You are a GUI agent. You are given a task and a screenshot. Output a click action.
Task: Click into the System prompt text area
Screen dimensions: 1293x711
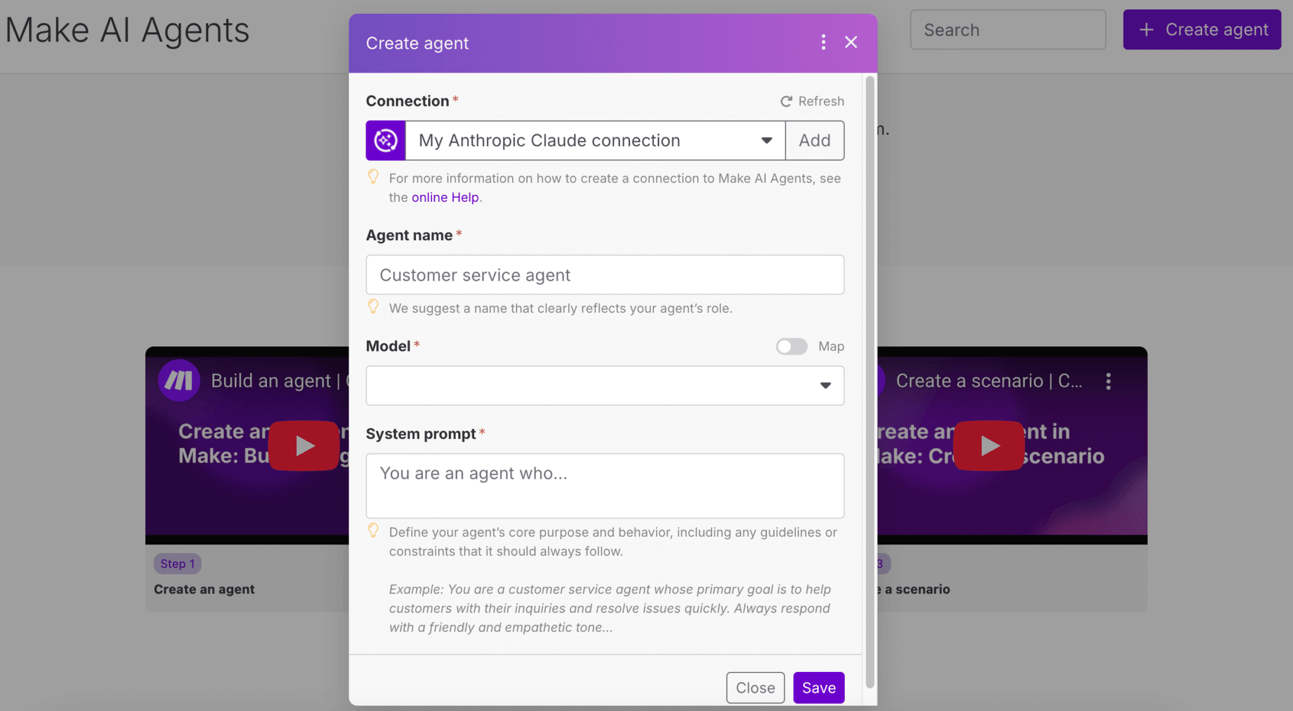pyautogui.click(x=605, y=486)
